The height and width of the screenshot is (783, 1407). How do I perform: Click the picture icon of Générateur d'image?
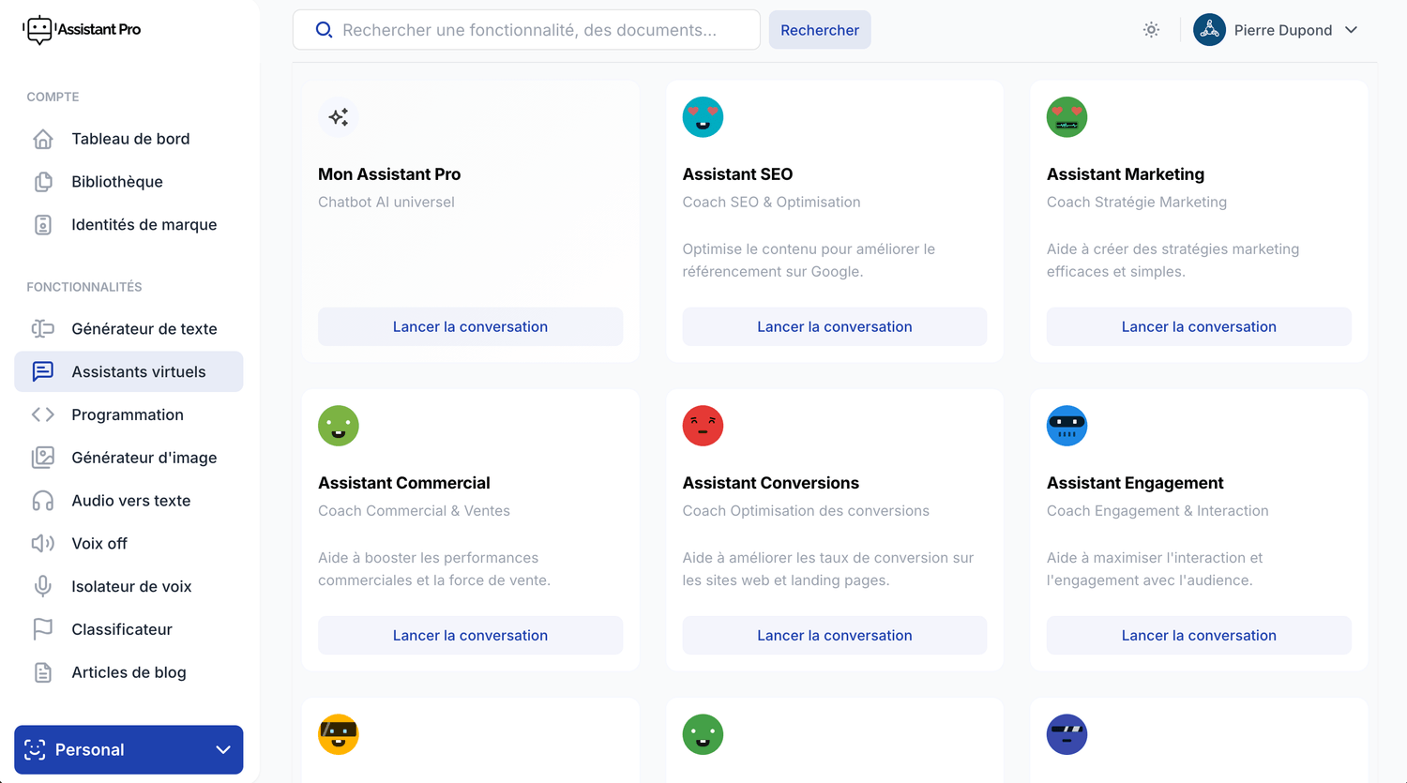[x=43, y=458]
